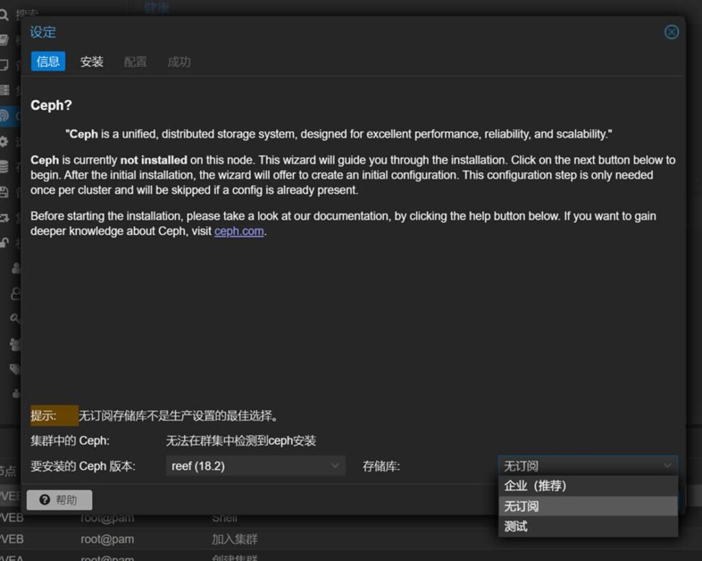The width and height of the screenshot is (702, 561).
Task: Click the gear icon in background sidebar
Action: 3,142
